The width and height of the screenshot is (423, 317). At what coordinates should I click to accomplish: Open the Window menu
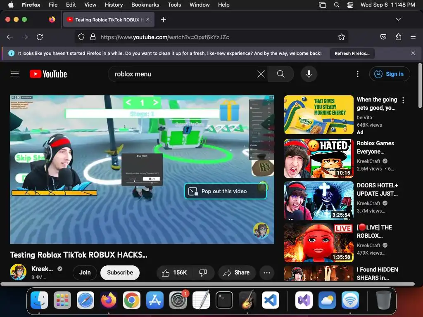(x=200, y=5)
